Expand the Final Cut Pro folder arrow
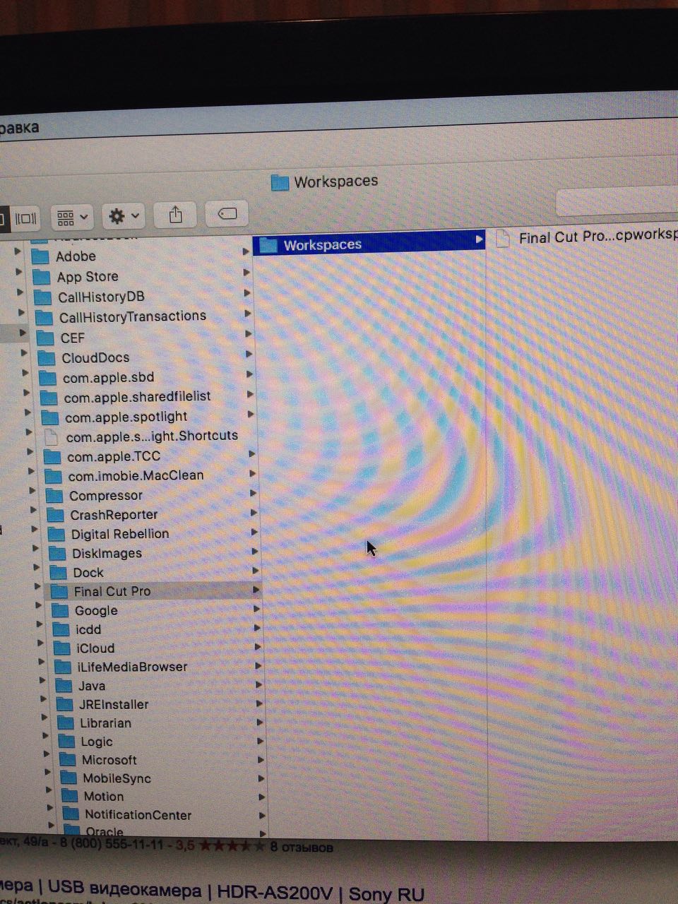The height and width of the screenshot is (904, 678). (x=256, y=589)
